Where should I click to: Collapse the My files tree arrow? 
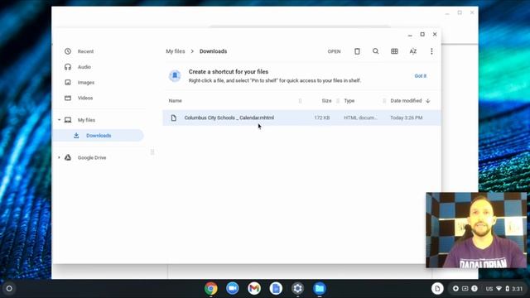59,120
